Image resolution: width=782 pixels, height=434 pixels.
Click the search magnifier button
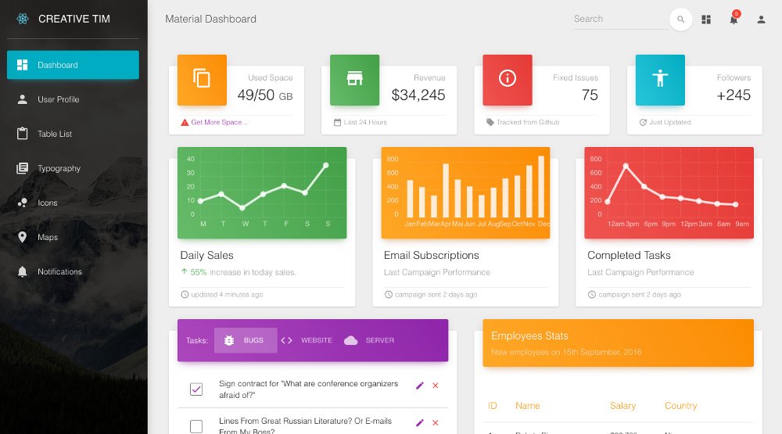point(680,20)
